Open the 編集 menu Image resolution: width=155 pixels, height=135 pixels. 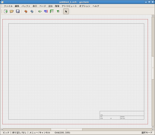coord(17,6)
